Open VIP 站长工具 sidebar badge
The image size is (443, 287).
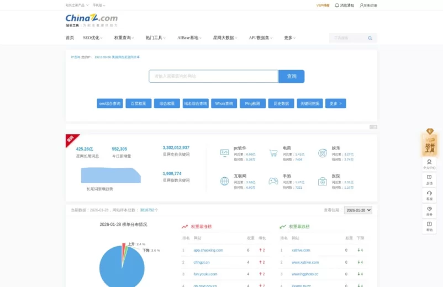(x=429, y=142)
